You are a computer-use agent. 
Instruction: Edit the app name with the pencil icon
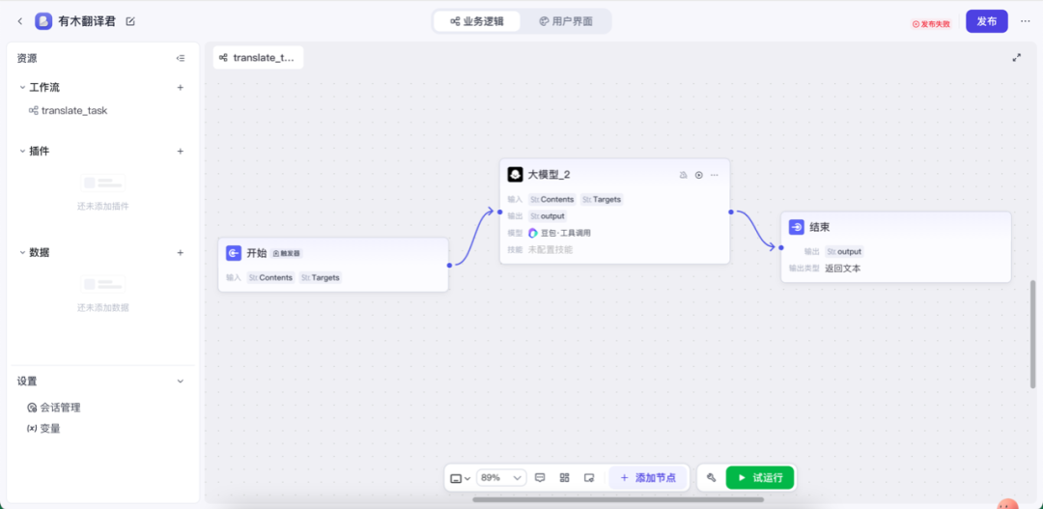130,21
